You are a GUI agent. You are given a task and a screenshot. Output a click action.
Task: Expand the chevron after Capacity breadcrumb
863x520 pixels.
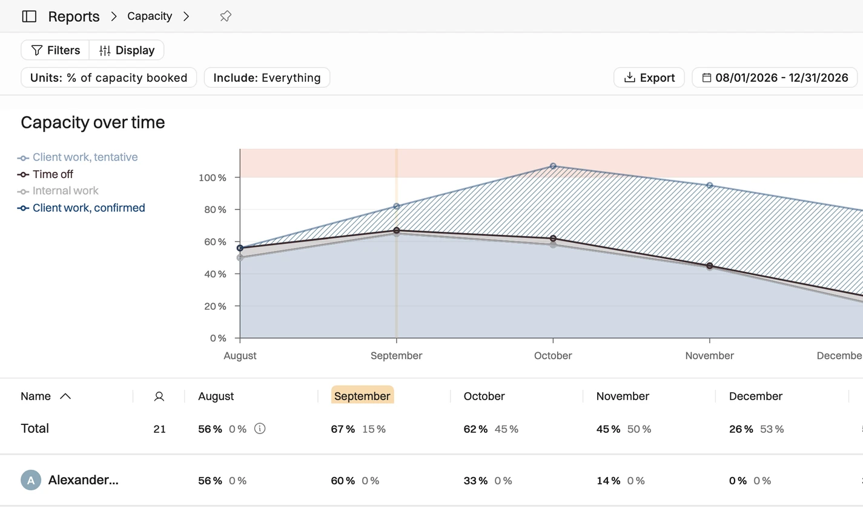click(187, 16)
